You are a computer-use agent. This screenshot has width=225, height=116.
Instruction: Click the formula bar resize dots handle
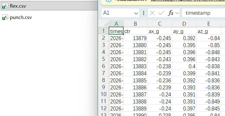tap(143, 13)
